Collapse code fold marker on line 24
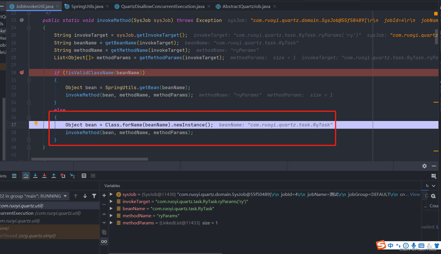Screen dimensions: 441x254 tap(29, 28)
